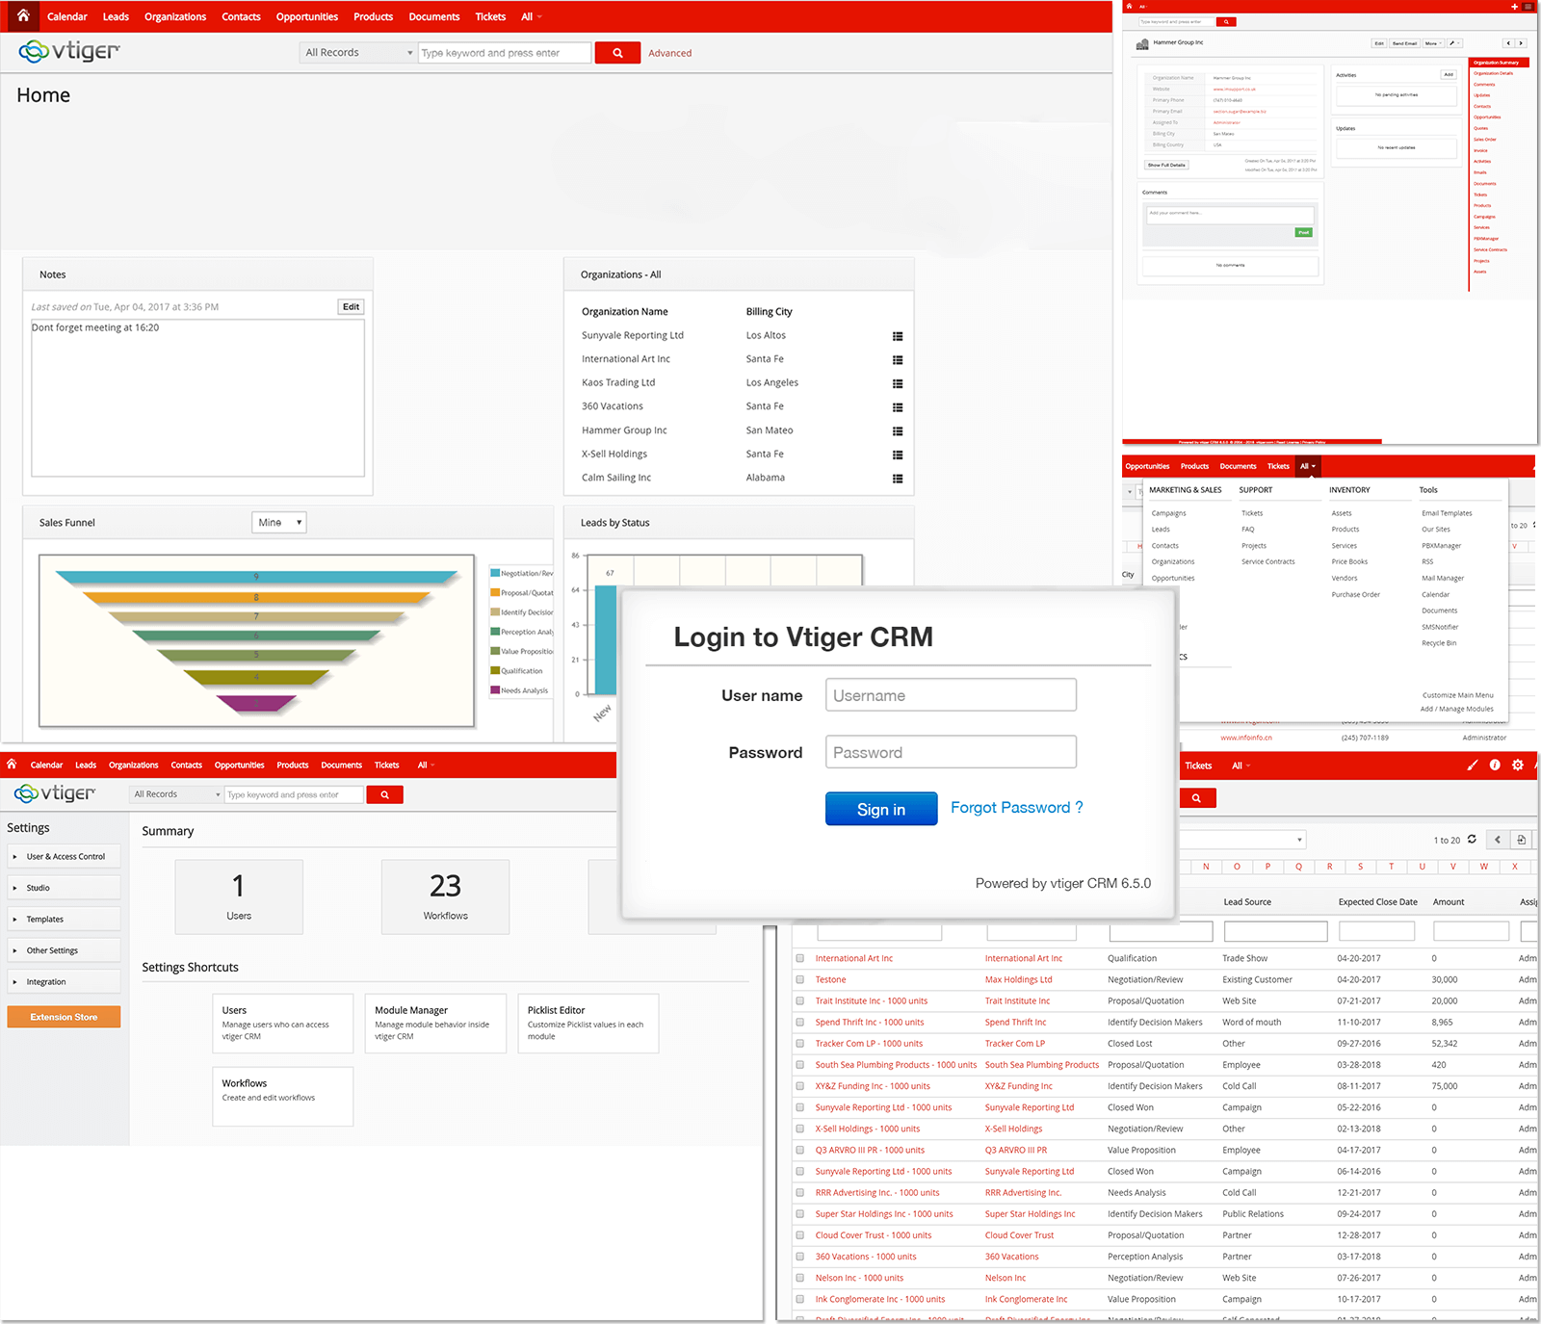1541x1324 pixels.
Task: Click search button in Settings window
Action: [384, 794]
